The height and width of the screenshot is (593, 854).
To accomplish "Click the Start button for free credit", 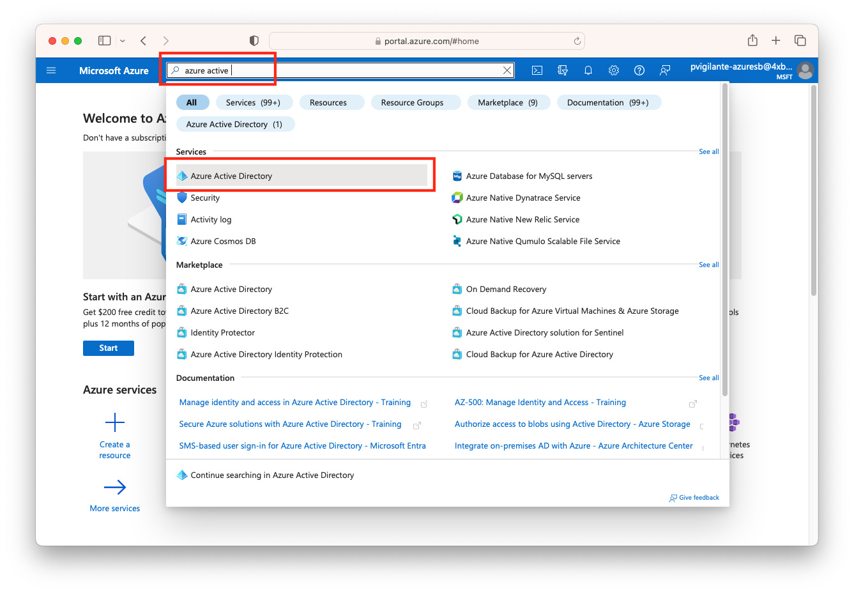I will coord(108,348).
